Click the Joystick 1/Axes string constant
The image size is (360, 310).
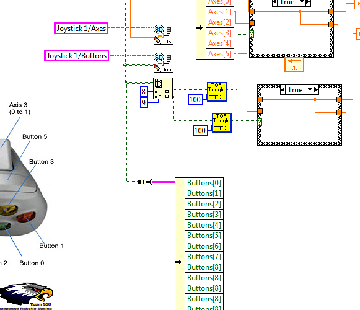(x=81, y=29)
